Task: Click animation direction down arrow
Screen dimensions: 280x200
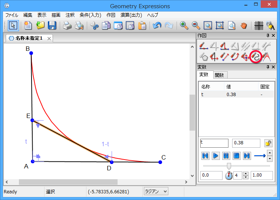Action: 270,159
